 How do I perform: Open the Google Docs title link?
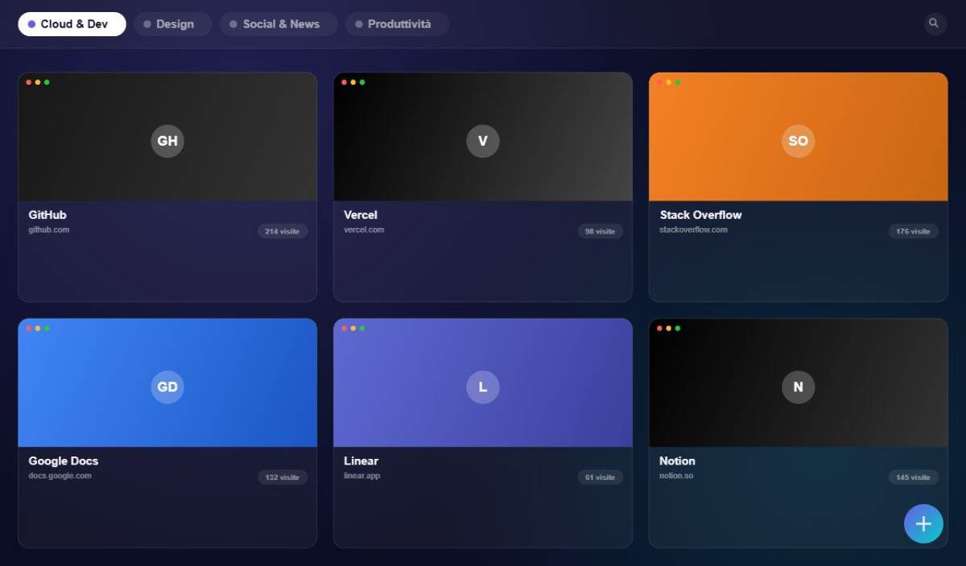point(64,461)
